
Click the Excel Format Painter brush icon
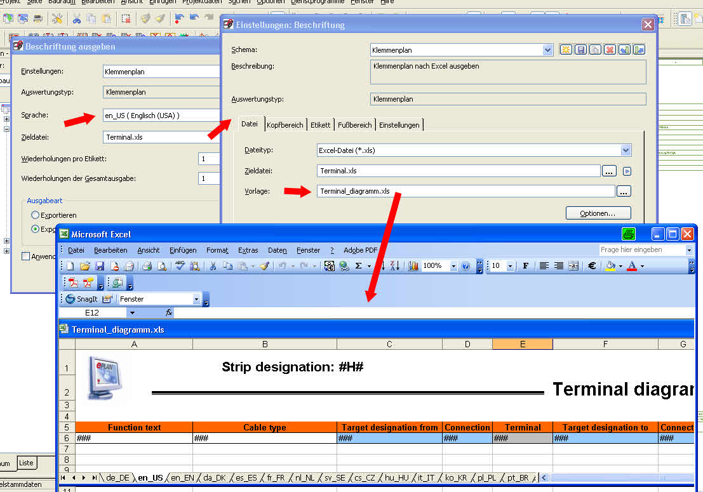265,266
